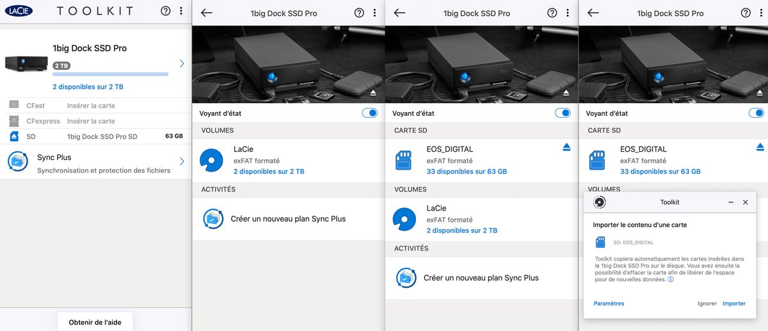Viewport: 768px width, 331px height.
Task: Open 'Paramètres' in the import dialog
Action: pyautogui.click(x=609, y=303)
